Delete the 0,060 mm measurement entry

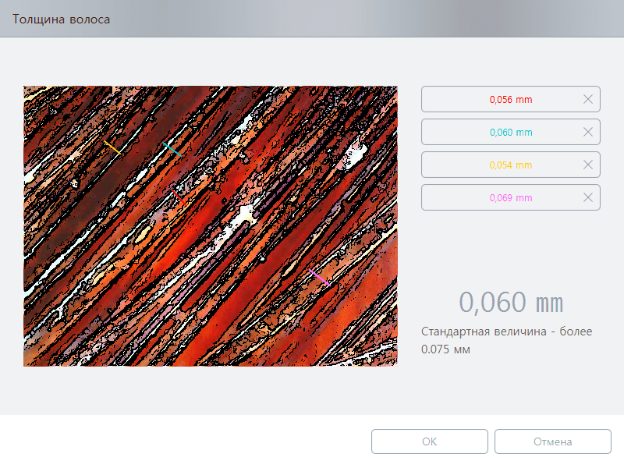[588, 132]
